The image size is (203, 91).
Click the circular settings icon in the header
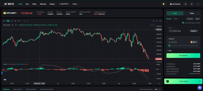pyautogui.click(x=192, y=4)
